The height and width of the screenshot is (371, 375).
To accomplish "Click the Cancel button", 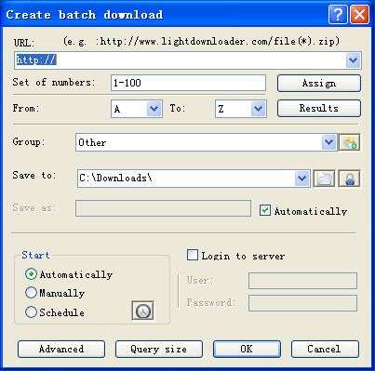I will (325, 349).
